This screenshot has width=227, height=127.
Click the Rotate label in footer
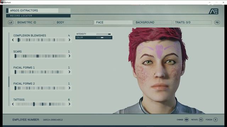click(194, 120)
